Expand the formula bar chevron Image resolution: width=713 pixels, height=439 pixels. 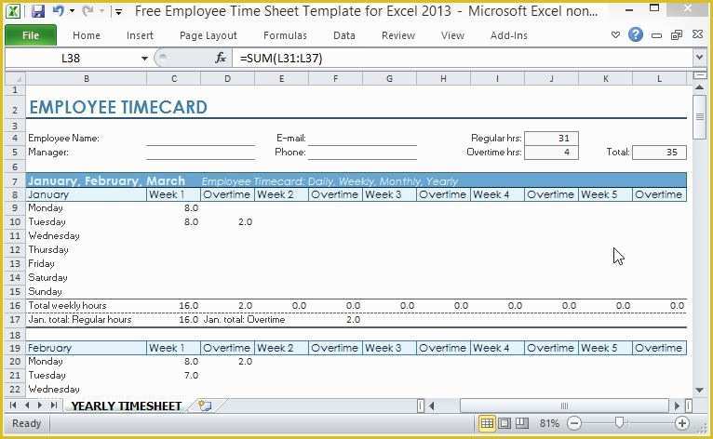click(699, 58)
